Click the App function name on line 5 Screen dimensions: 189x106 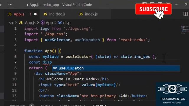pos(48,51)
